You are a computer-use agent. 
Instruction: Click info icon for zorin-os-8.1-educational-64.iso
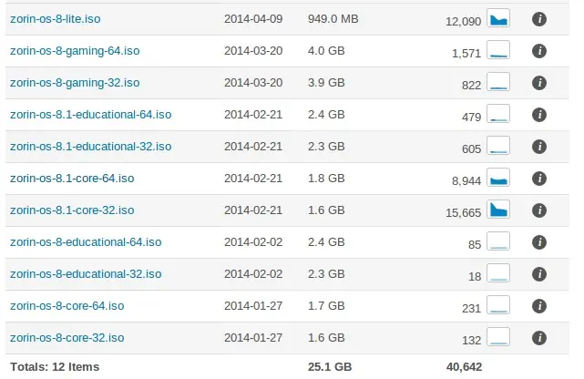(x=538, y=115)
